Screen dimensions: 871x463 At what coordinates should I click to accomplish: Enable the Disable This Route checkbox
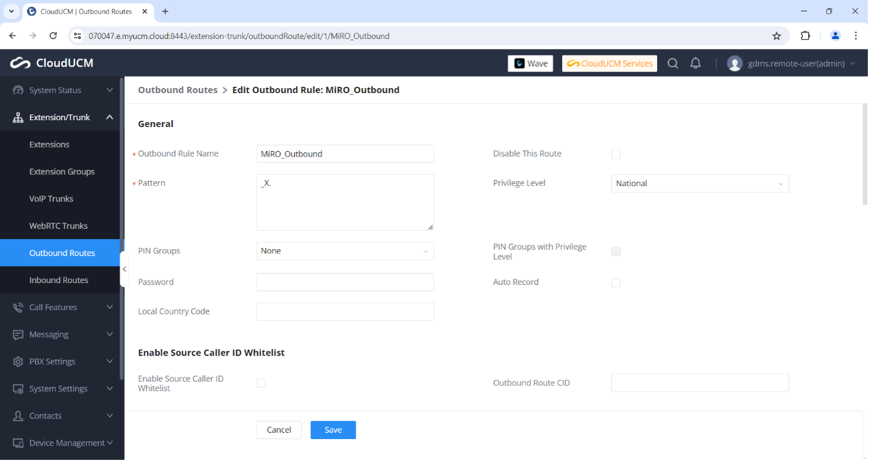[615, 154]
